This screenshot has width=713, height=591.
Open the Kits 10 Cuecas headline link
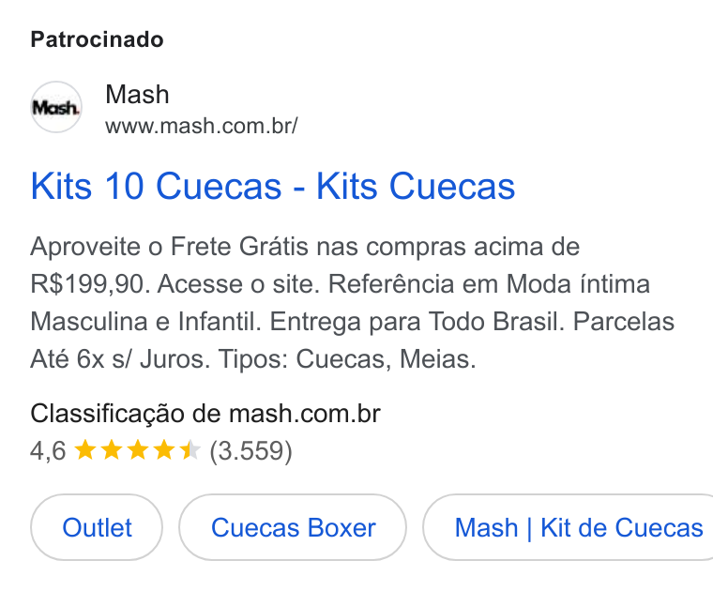272,186
